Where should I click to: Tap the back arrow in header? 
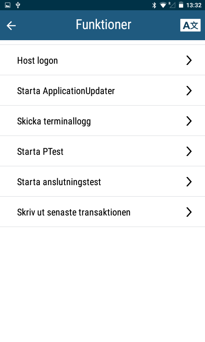[11, 26]
